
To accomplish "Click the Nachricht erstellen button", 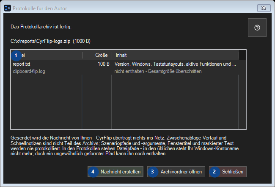I will click(x=115, y=172).
